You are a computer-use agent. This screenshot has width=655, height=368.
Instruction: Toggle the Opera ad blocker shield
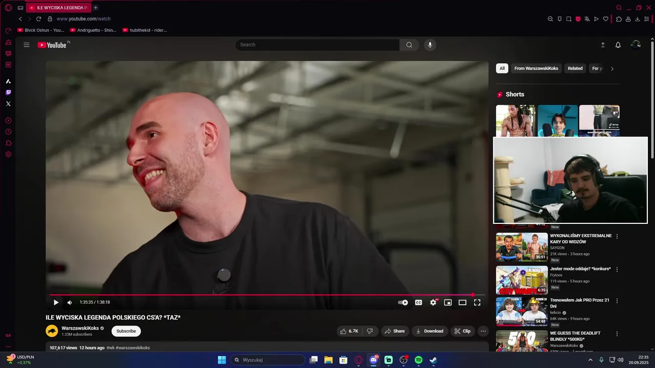coord(578,19)
